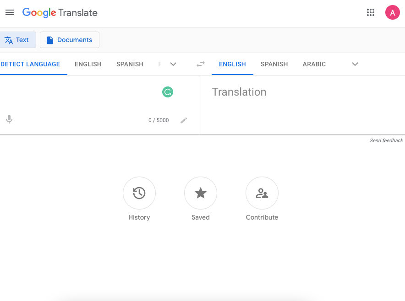Open the main hamburger menu
The width and height of the screenshot is (405, 301).
(x=10, y=12)
